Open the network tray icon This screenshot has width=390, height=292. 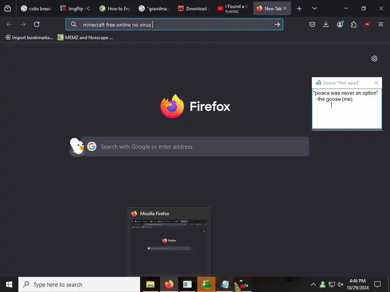(x=332, y=284)
